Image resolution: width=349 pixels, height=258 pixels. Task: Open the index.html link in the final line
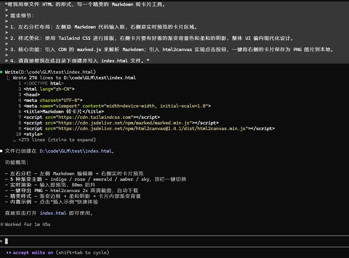[53, 213]
